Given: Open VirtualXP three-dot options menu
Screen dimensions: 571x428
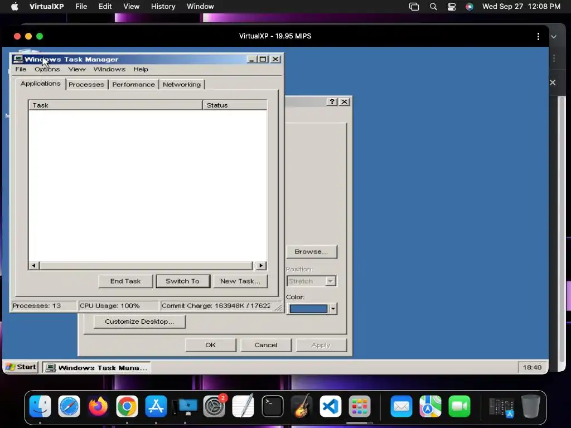Looking at the screenshot, I should tap(538, 36).
